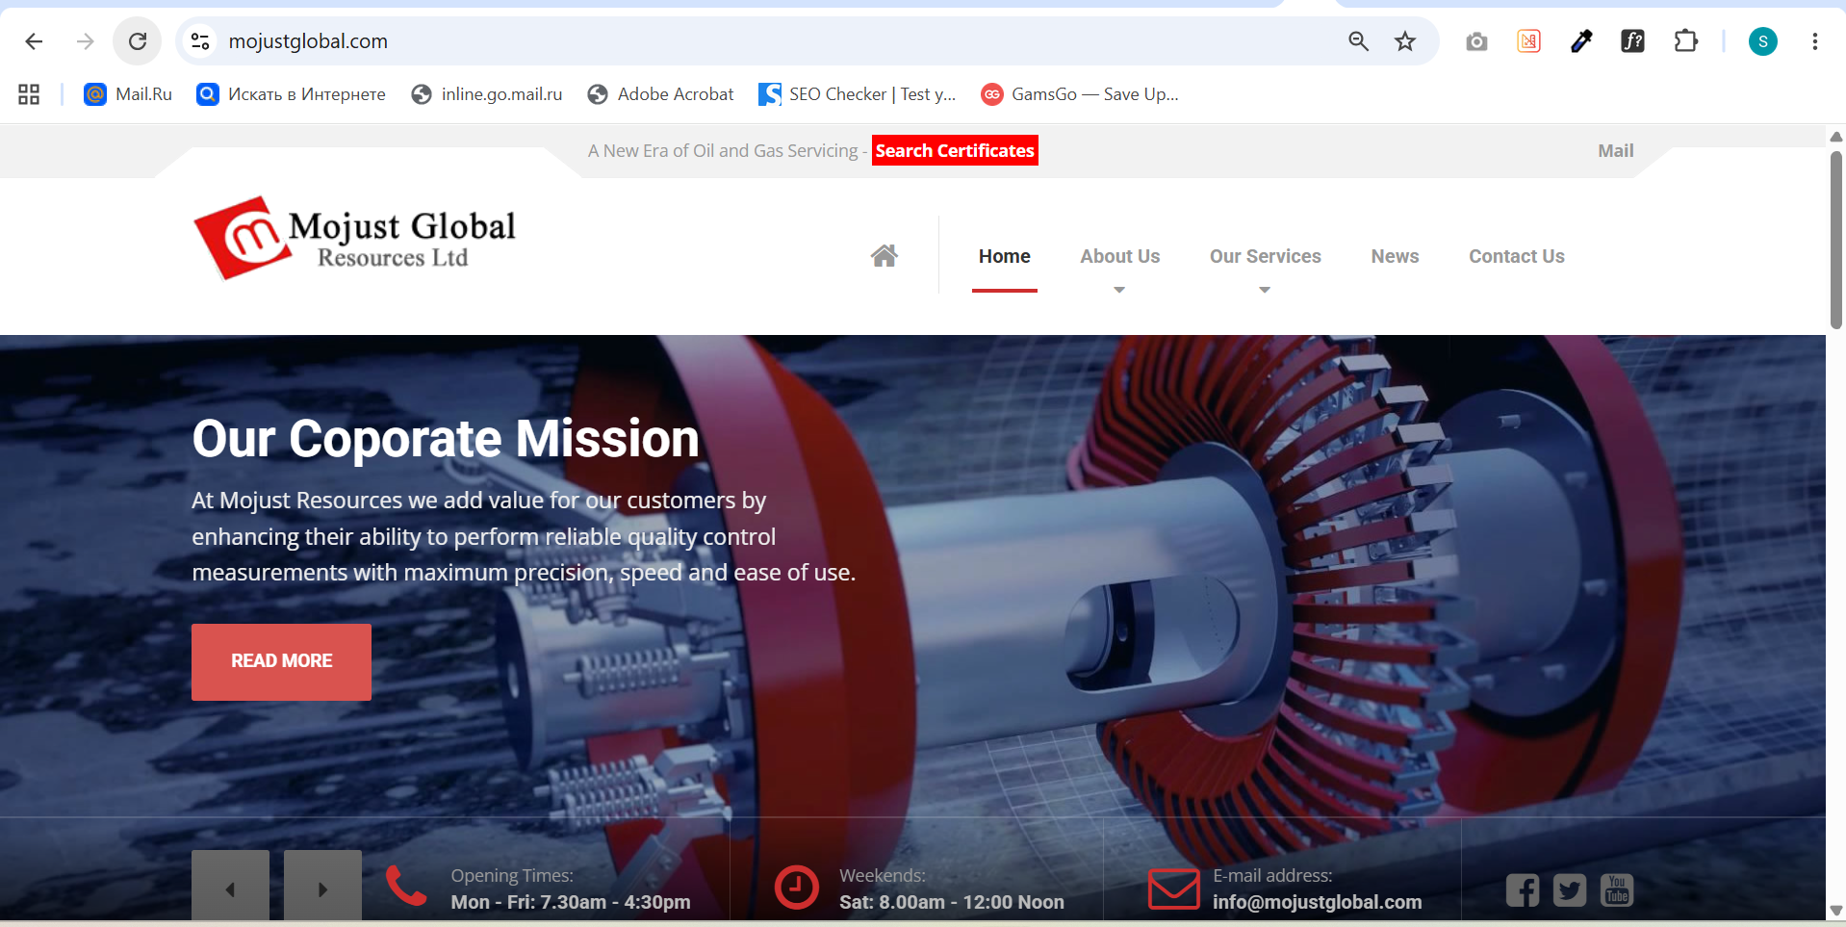
Task: Open the Extensions puzzle piece menu
Action: 1685,41
